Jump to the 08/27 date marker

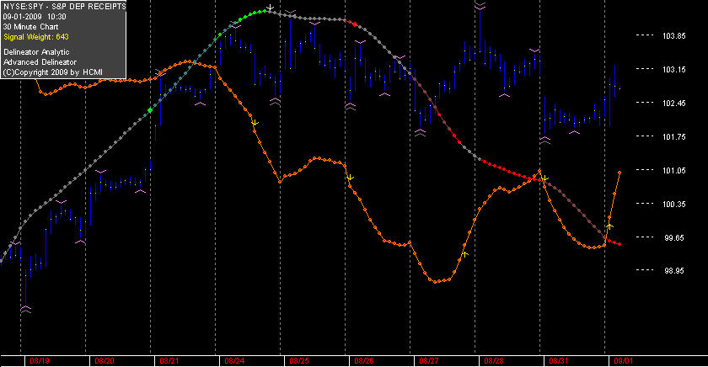(429, 361)
